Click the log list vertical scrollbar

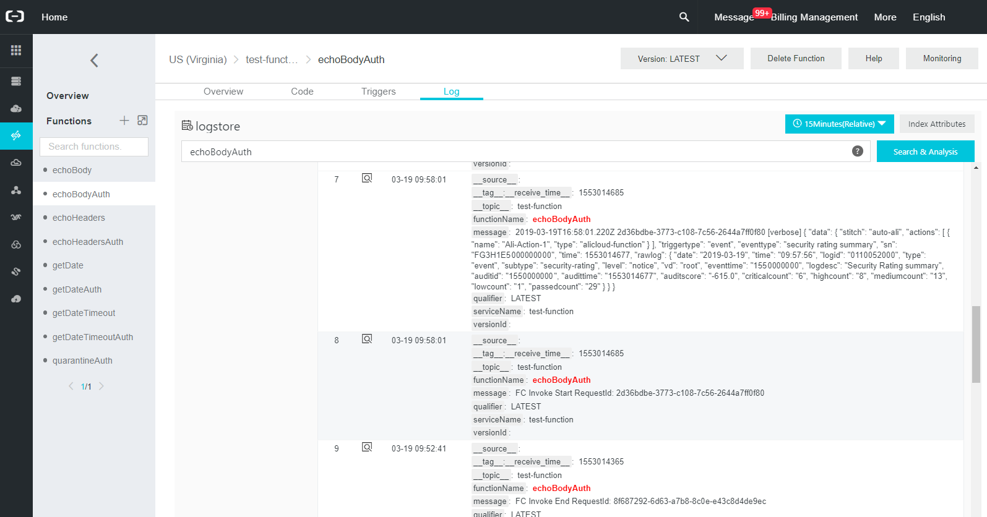(x=975, y=344)
